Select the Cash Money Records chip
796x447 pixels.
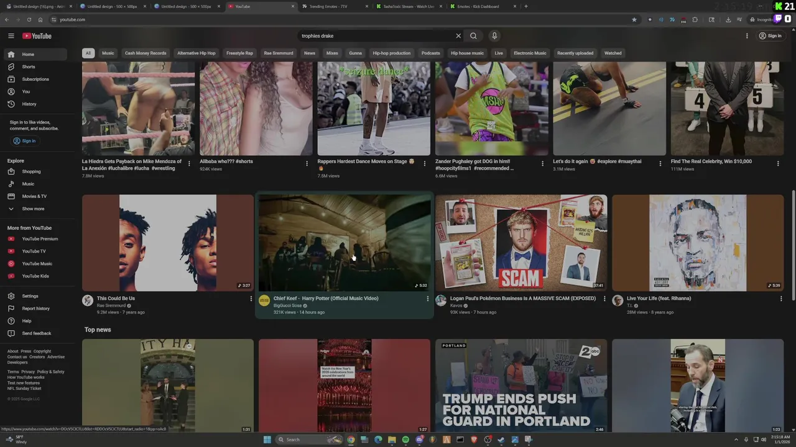click(146, 53)
